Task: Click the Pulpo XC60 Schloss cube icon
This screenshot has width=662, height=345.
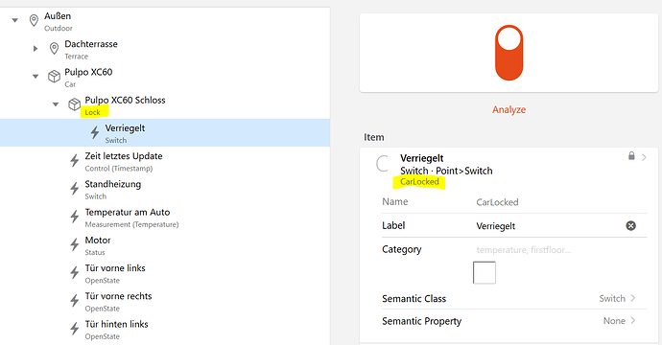Action: (74, 104)
